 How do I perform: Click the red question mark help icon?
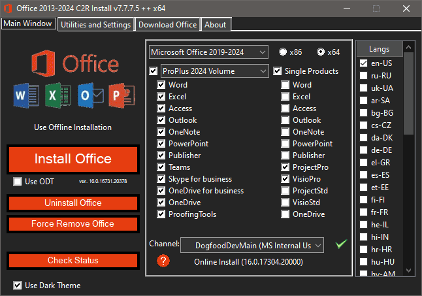click(x=163, y=261)
